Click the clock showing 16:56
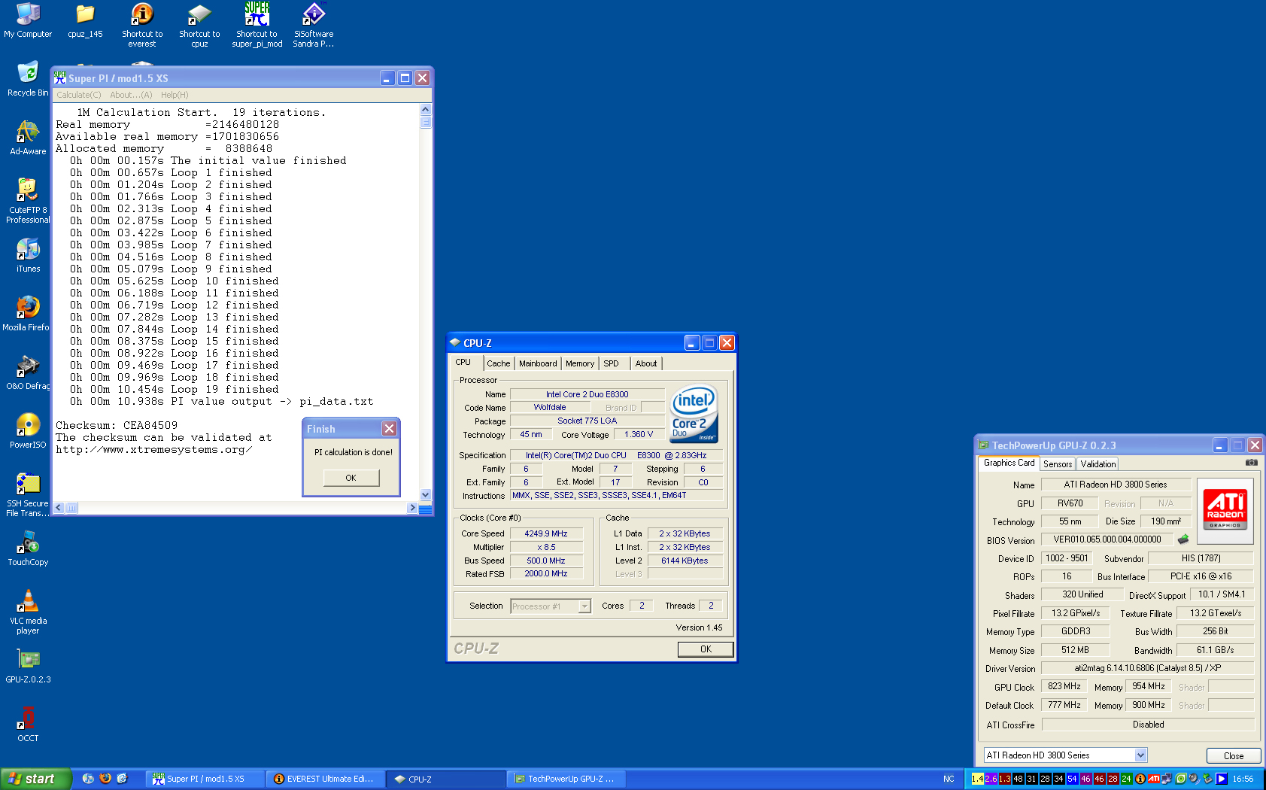The height and width of the screenshot is (790, 1266). (1243, 779)
